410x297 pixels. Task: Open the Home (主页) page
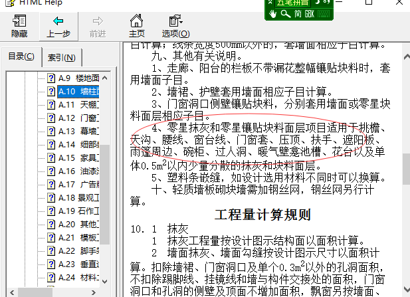pyautogui.click(x=136, y=27)
